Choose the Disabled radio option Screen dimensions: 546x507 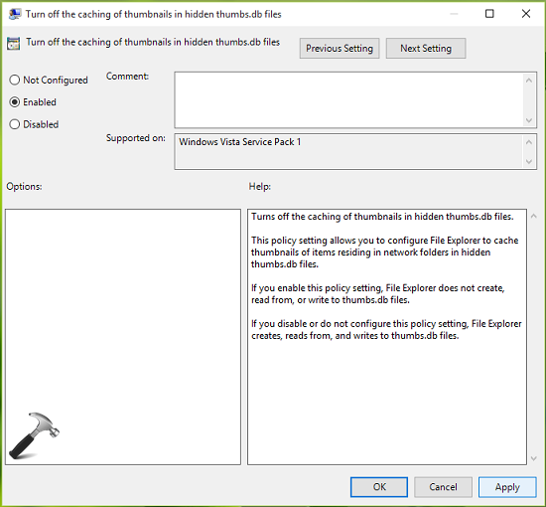pos(14,124)
